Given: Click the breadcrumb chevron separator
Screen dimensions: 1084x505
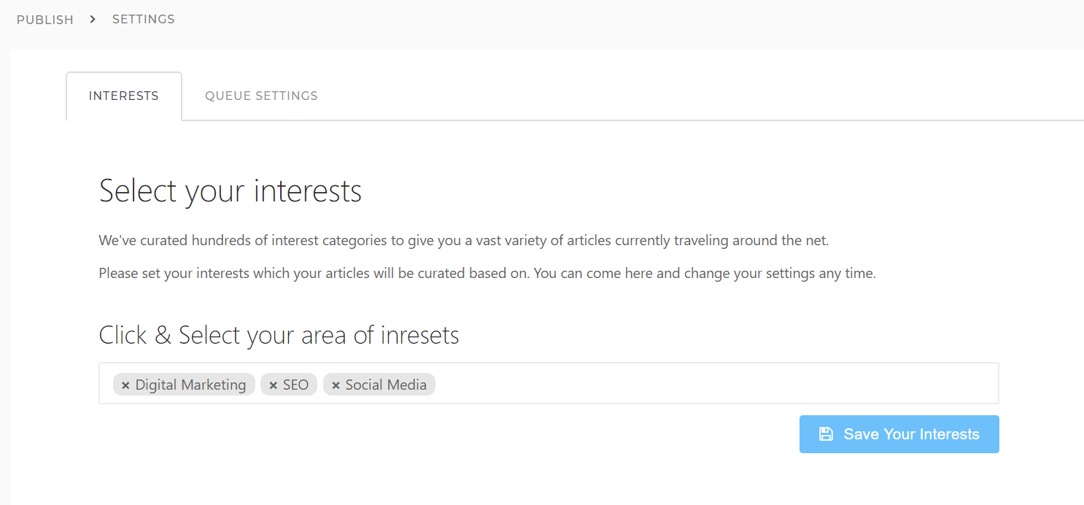Looking at the screenshot, I should tap(93, 19).
